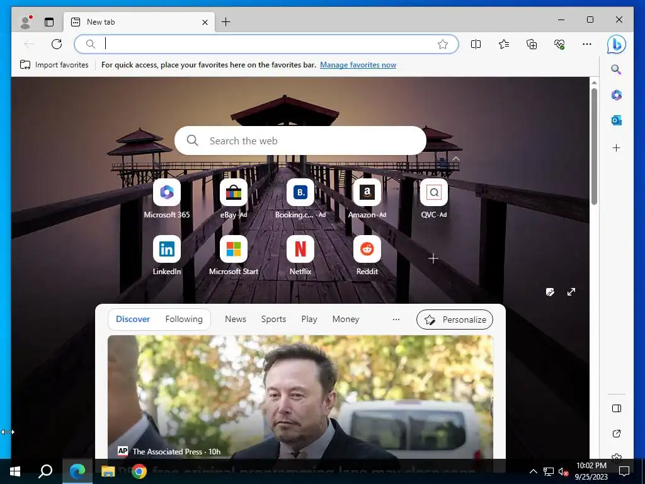This screenshot has height=484, width=645.
Task: Open the Netflix quick link
Action: pyautogui.click(x=300, y=256)
